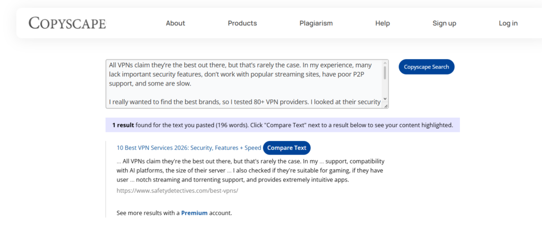Click the Sign up link
The height and width of the screenshot is (237, 542).
[x=444, y=23]
